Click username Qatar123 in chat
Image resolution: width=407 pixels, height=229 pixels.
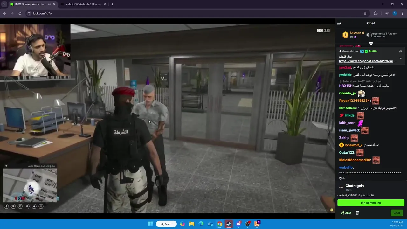[x=347, y=152]
